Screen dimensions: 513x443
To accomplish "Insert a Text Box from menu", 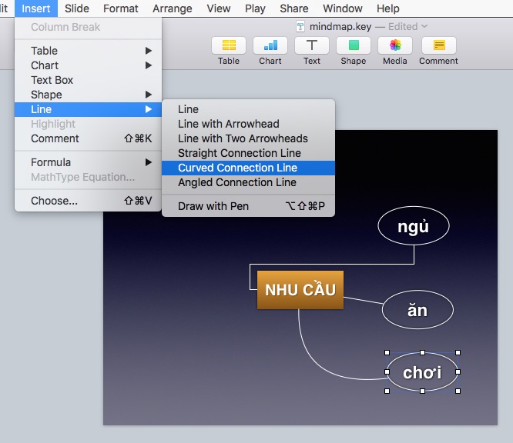I will (52, 80).
